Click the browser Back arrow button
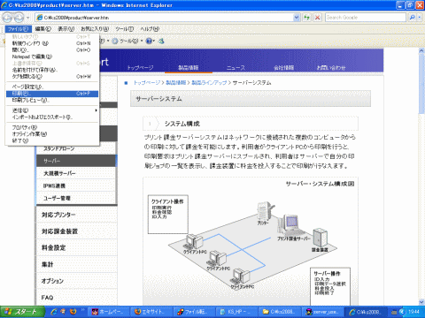425x318 pixels. pos(7,18)
